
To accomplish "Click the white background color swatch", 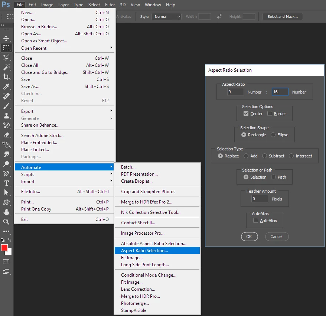I will point(9,253).
